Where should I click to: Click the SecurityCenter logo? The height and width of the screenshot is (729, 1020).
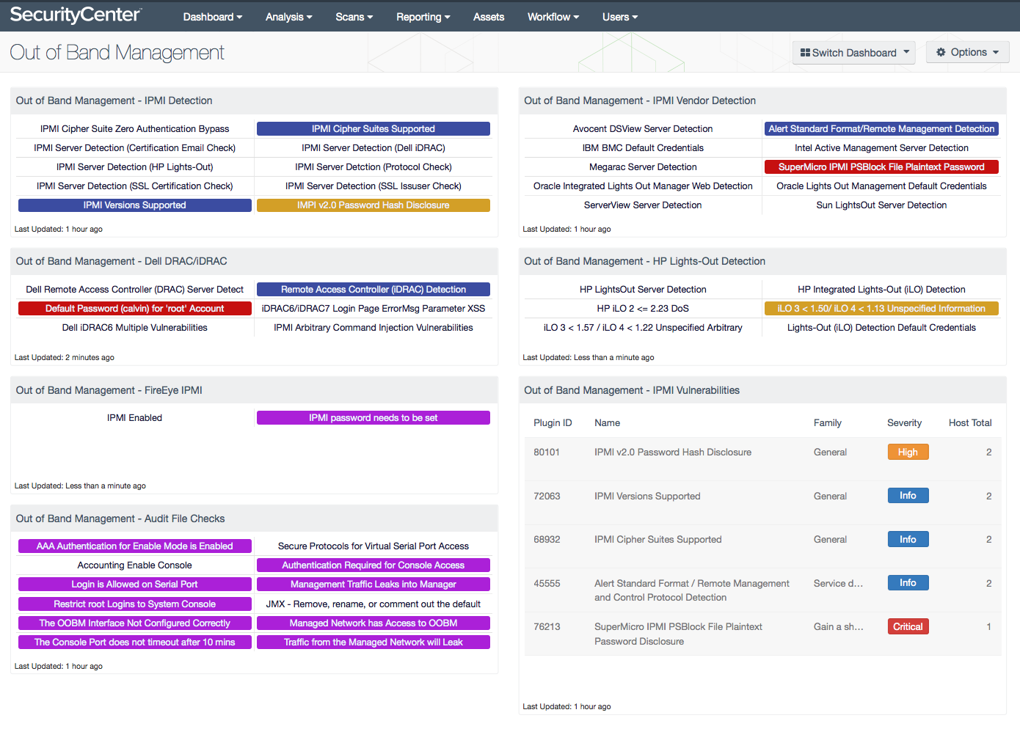76,15
